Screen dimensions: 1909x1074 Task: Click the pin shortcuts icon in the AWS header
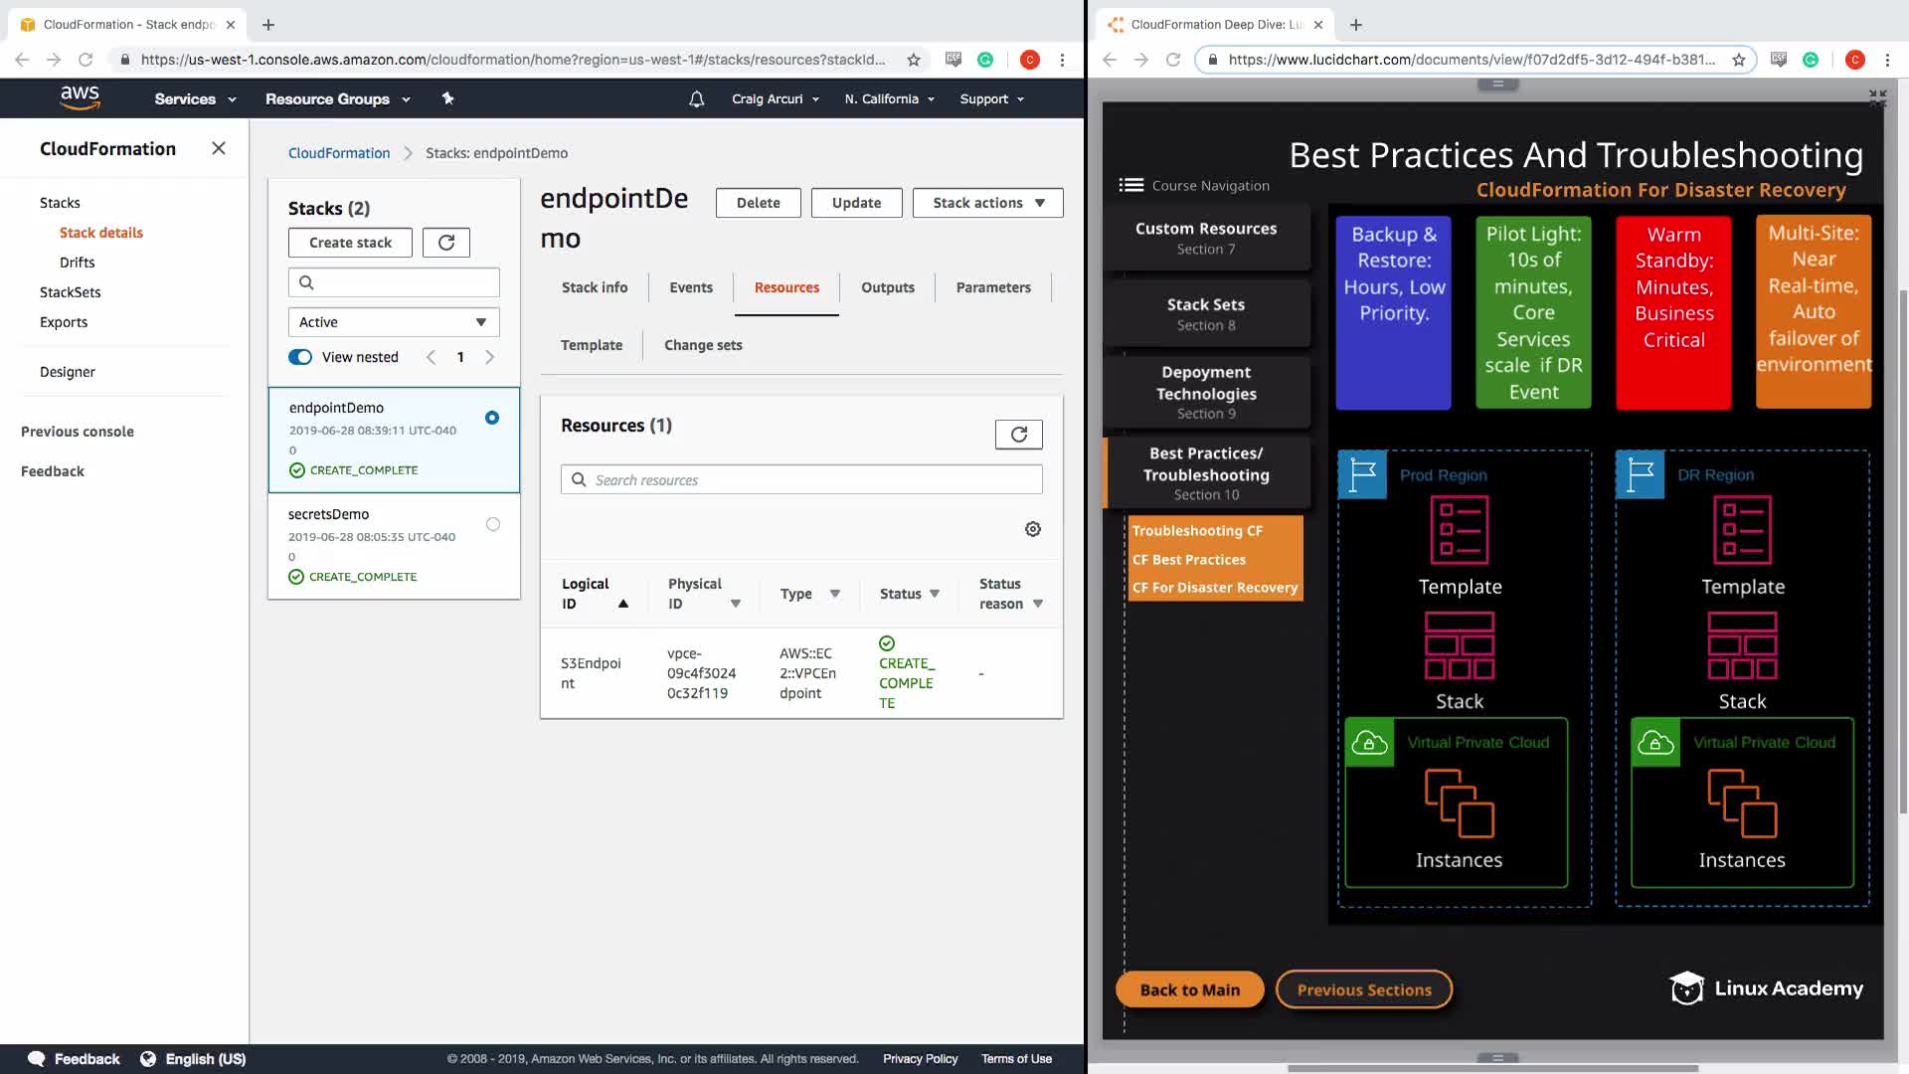point(447,98)
